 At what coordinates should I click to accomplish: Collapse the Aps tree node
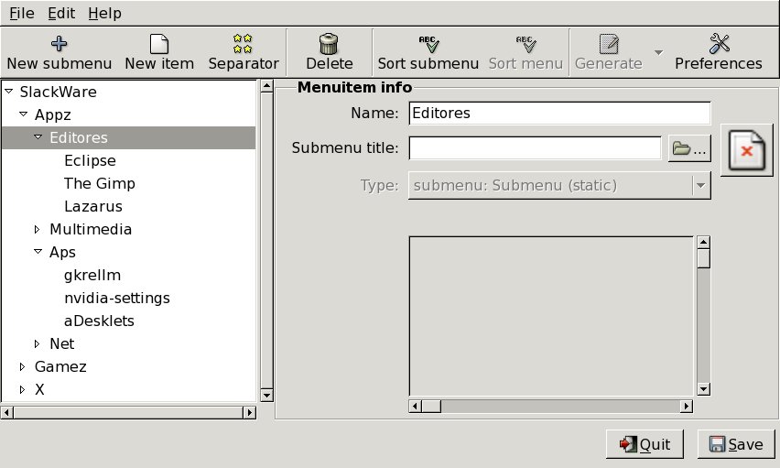pyautogui.click(x=38, y=252)
